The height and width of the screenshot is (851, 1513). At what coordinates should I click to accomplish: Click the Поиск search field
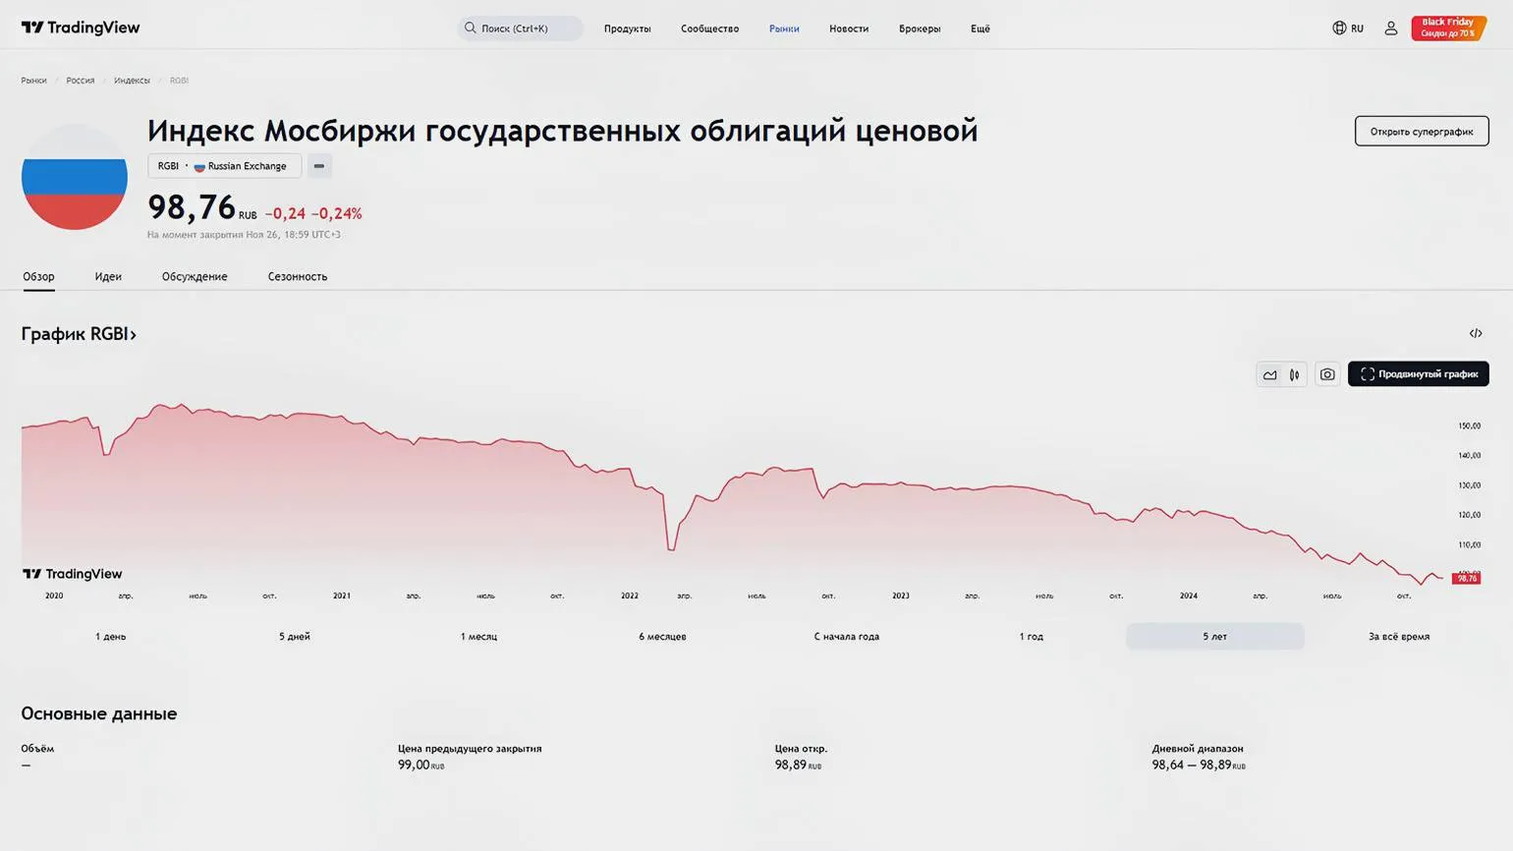[520, 28]
